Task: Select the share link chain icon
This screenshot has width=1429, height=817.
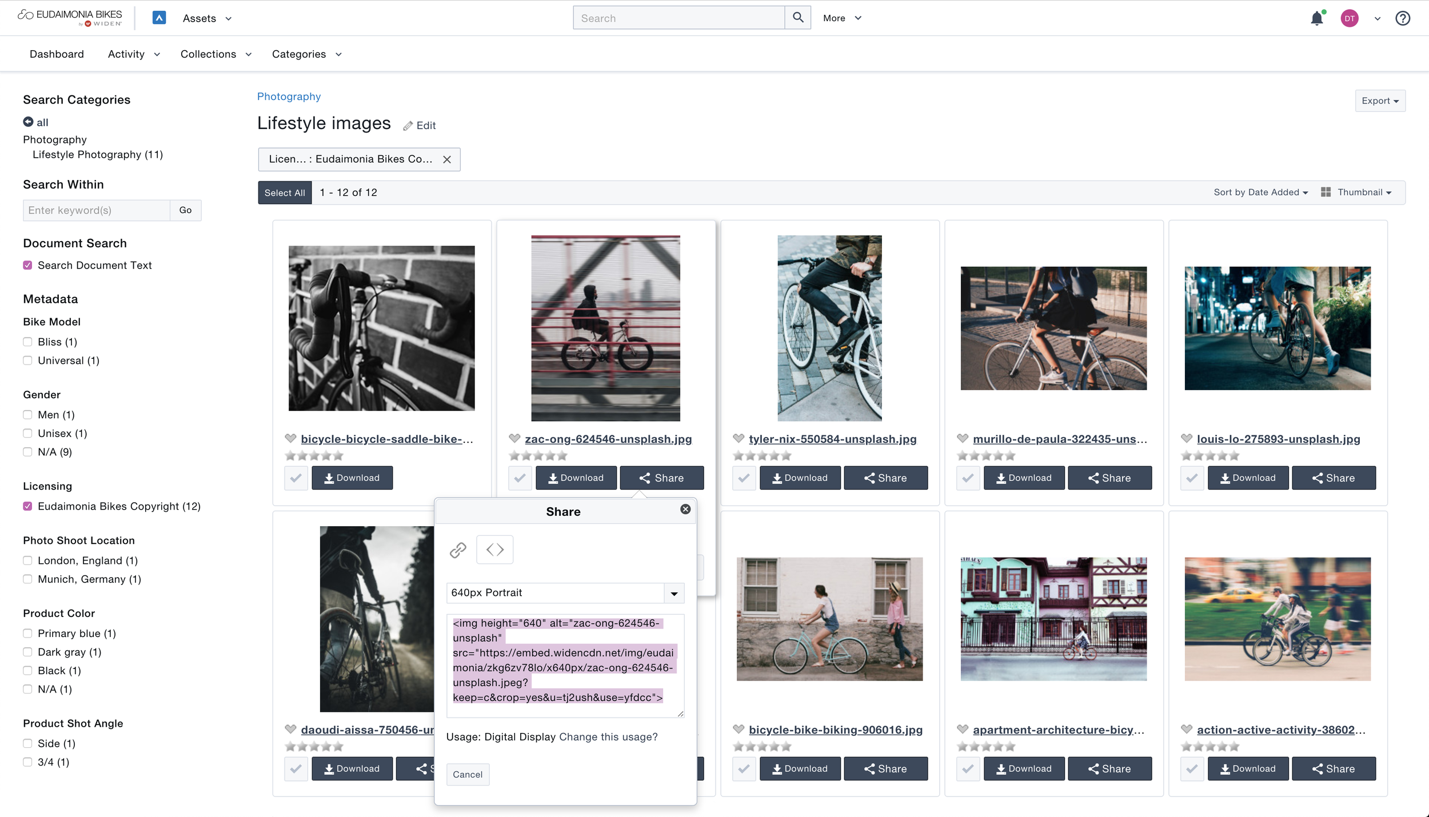Action: click(458, 550)
